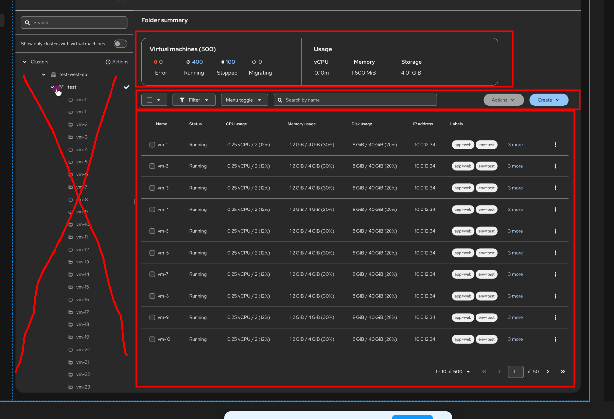The width and height of the screenshot is (614, 419).
Task: Collapse the Clusters tree node
Action: pos(25,62)
